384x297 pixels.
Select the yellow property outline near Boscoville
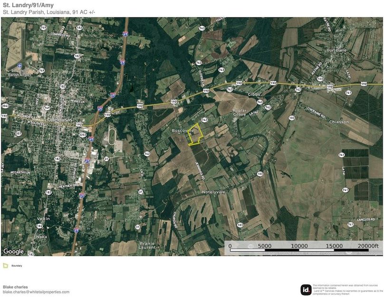(196, 134)
